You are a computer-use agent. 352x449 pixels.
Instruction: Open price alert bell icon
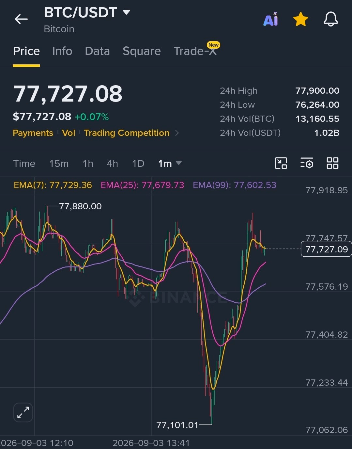pos(330,19)
